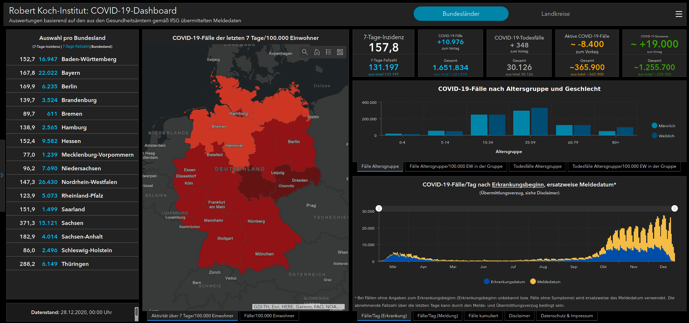
Task: Select Sachsen in the Bundesland list
Action: (72, 223)
